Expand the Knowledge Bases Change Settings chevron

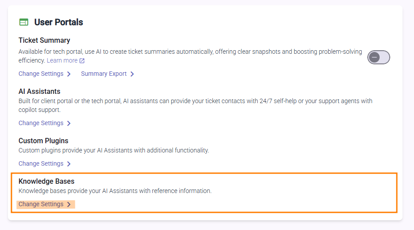pyautogui.click(x=69, y=204)
